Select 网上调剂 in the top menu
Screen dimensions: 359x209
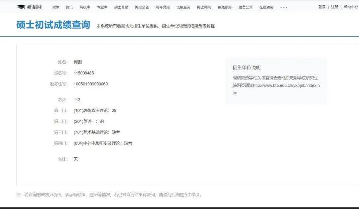[x=204, y=7]
